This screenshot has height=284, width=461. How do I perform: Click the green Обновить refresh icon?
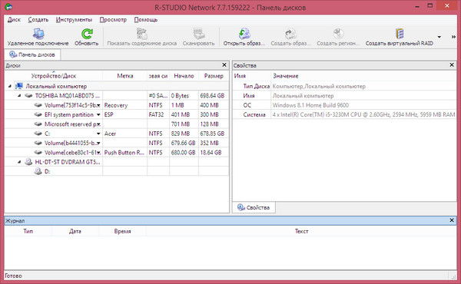click(x=87, y=34)
